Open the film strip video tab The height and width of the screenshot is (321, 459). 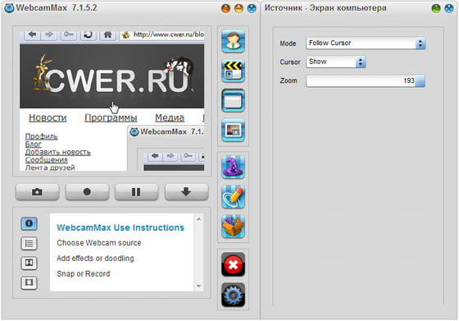(x=29, y=283)
